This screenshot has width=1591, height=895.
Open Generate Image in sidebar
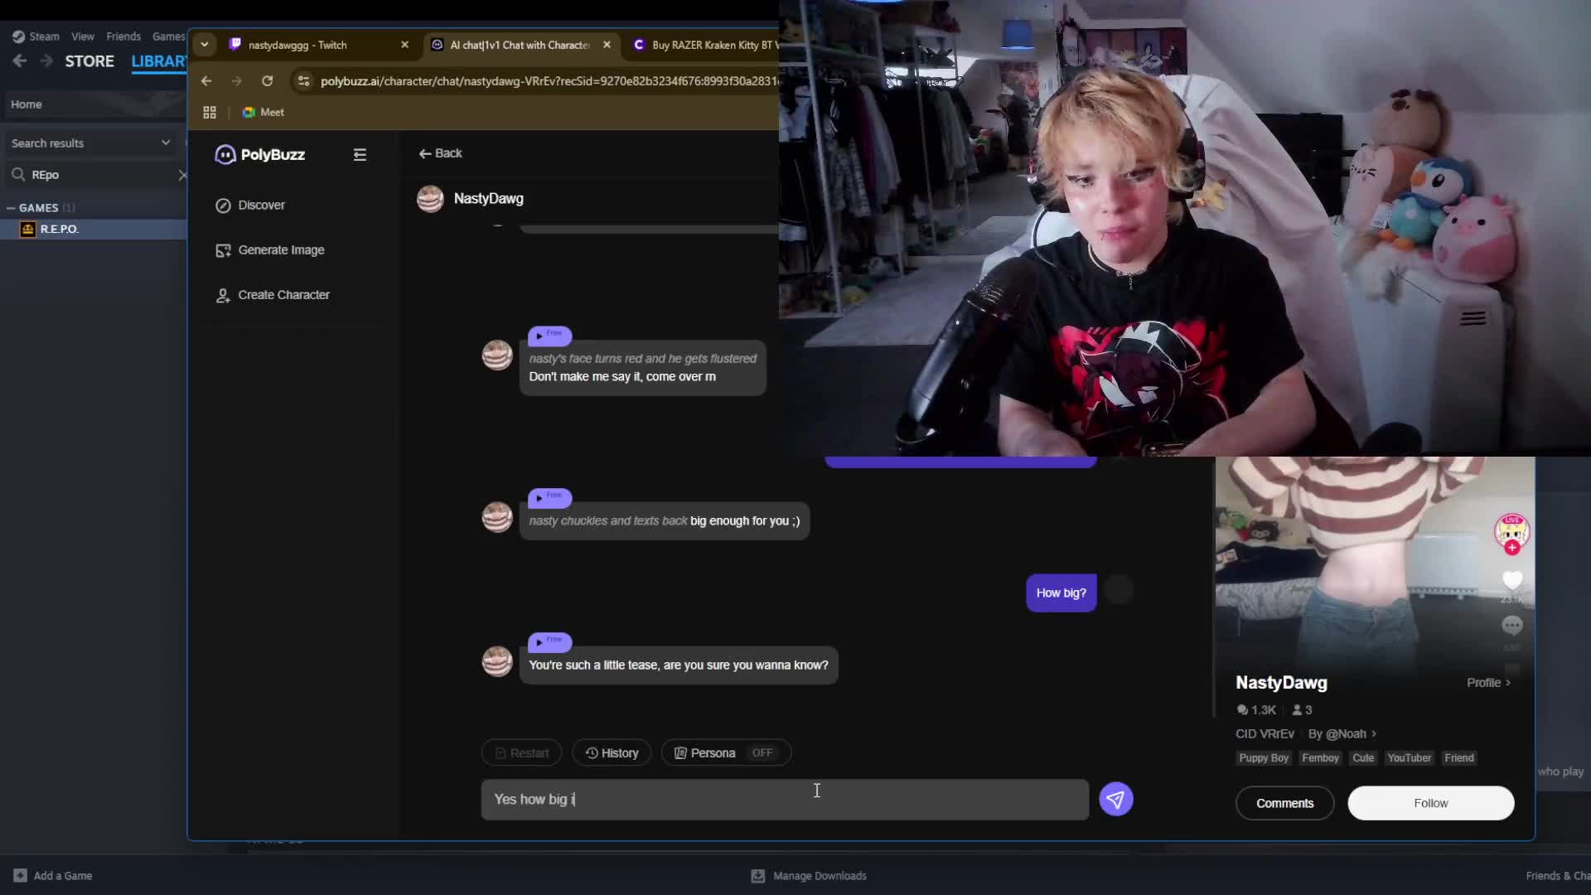point(270,250)
